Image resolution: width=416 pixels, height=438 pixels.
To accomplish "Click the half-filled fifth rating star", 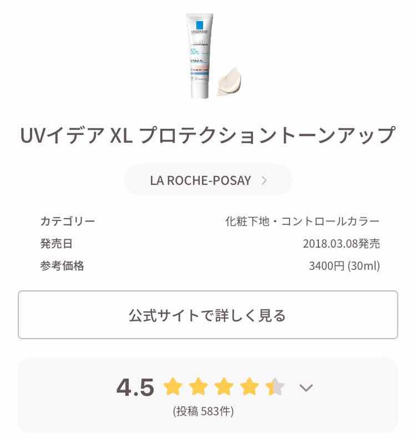I will coord(275,387).
